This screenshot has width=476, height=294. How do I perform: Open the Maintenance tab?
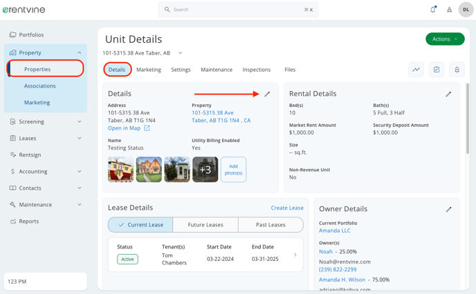point(217,70)
